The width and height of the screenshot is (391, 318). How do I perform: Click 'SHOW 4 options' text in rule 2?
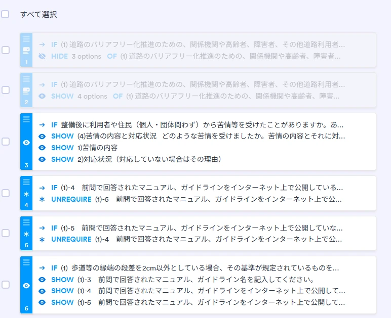click(79, 96)
